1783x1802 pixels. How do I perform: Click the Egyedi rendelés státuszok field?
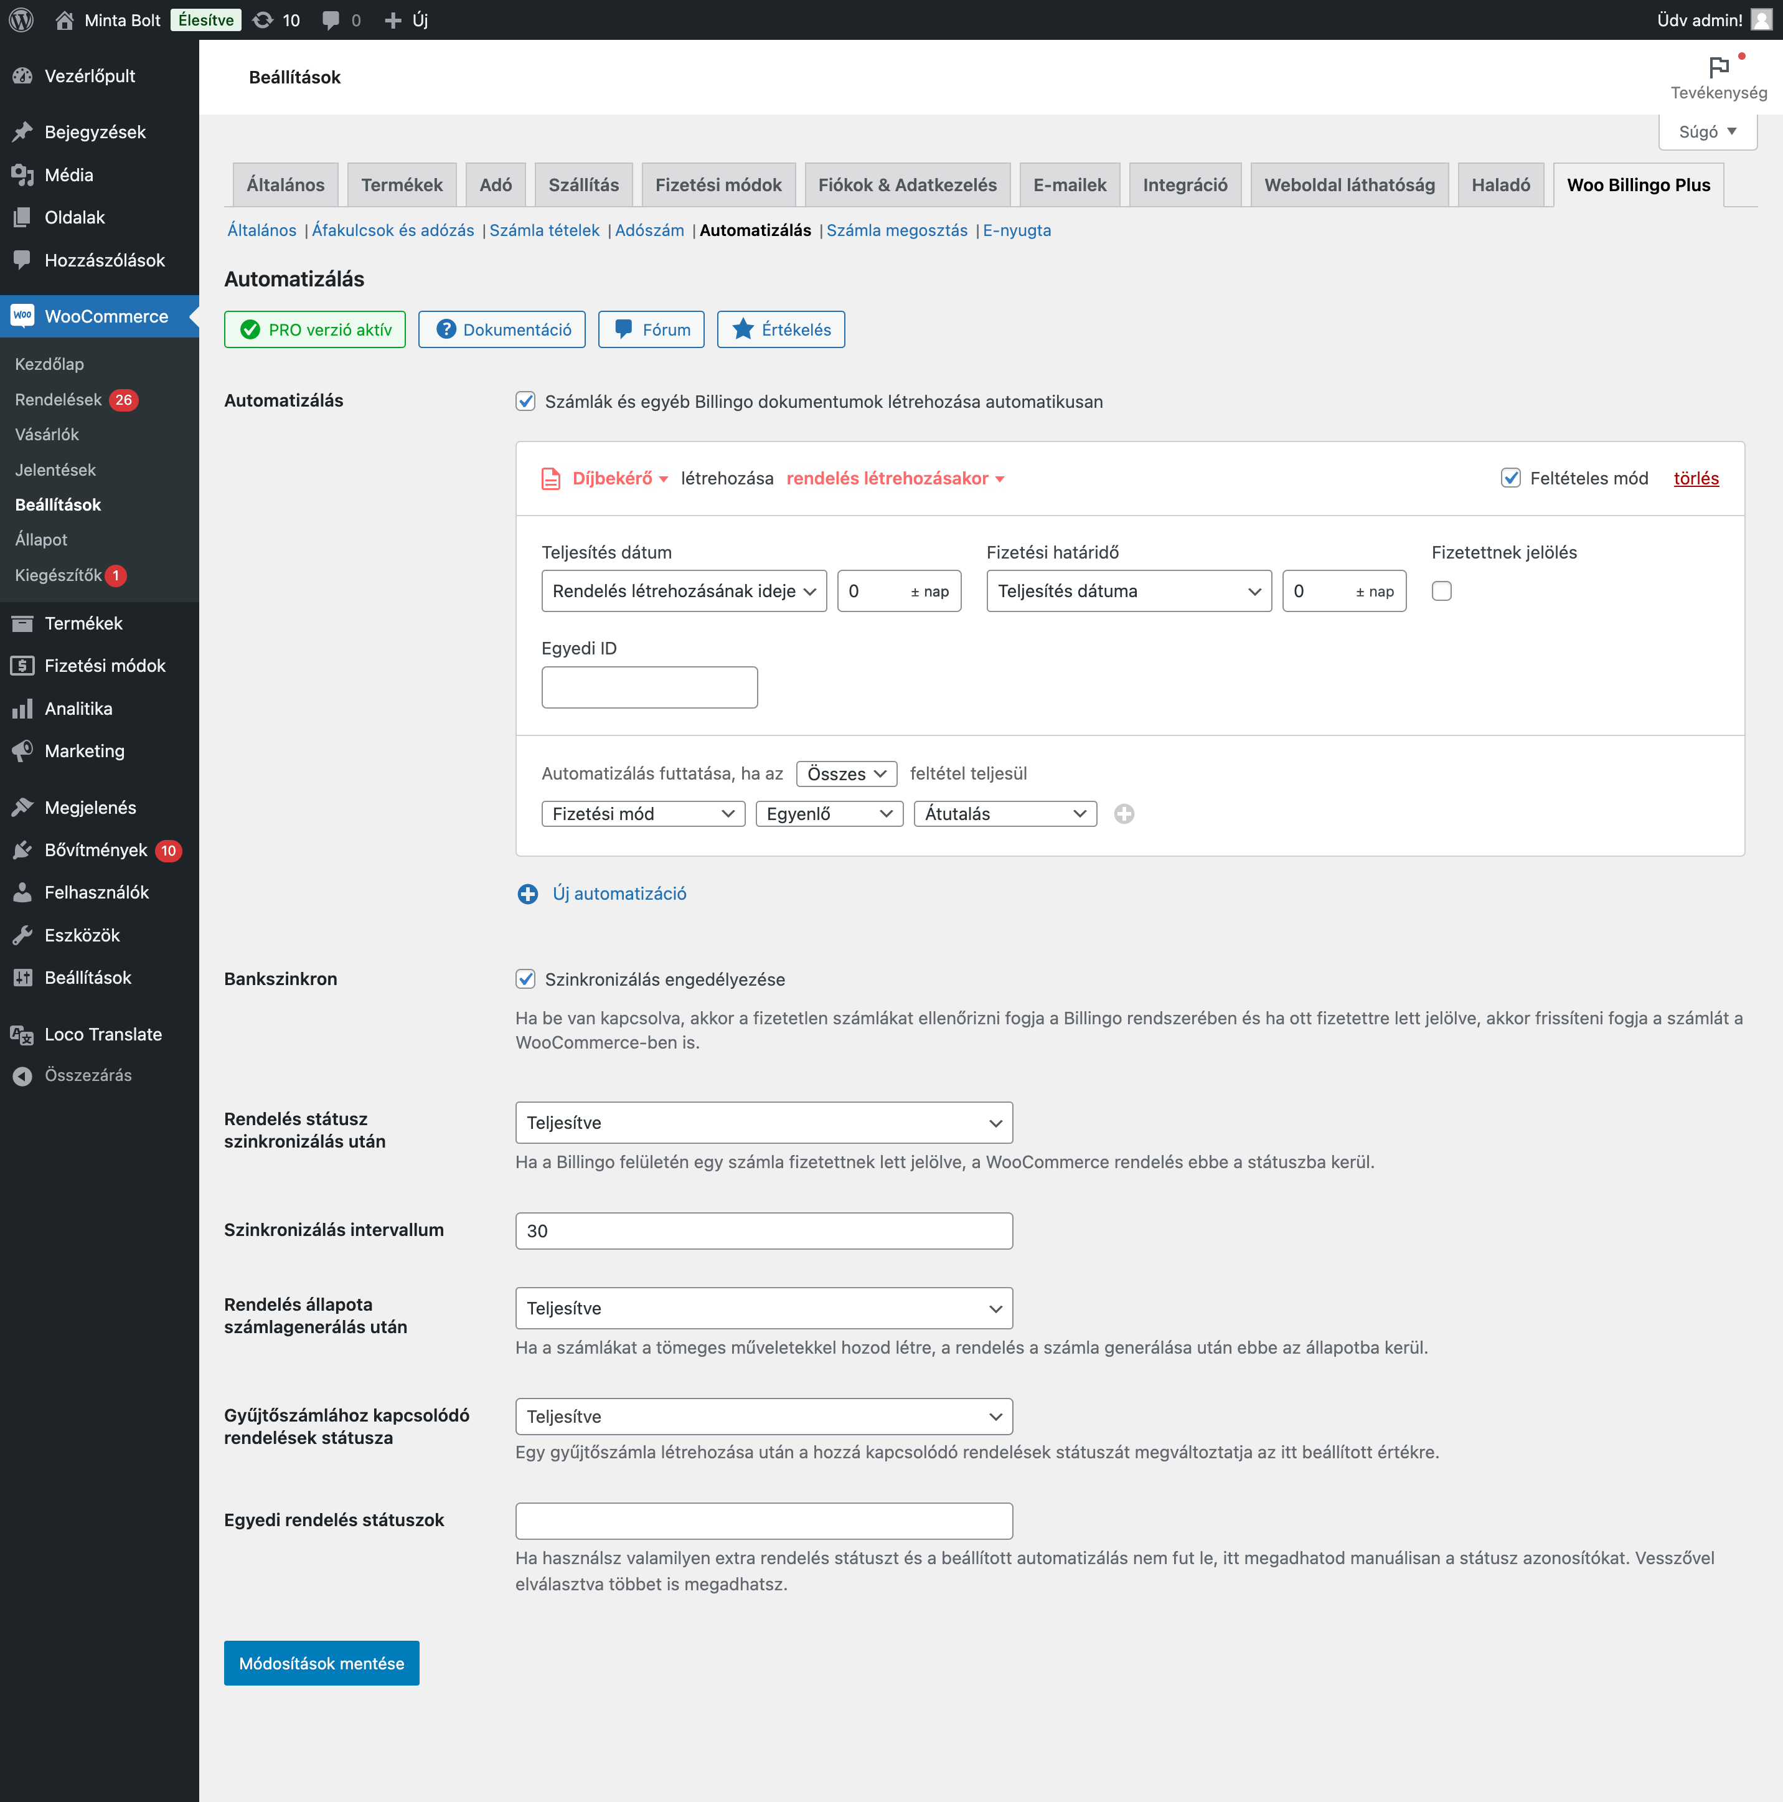click(x=764, y=1521)
